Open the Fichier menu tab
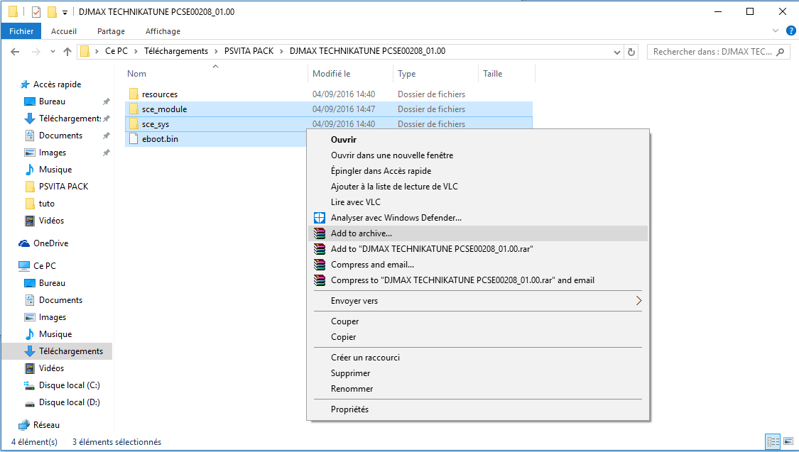 pyautogui.click(x=21, y=31)
